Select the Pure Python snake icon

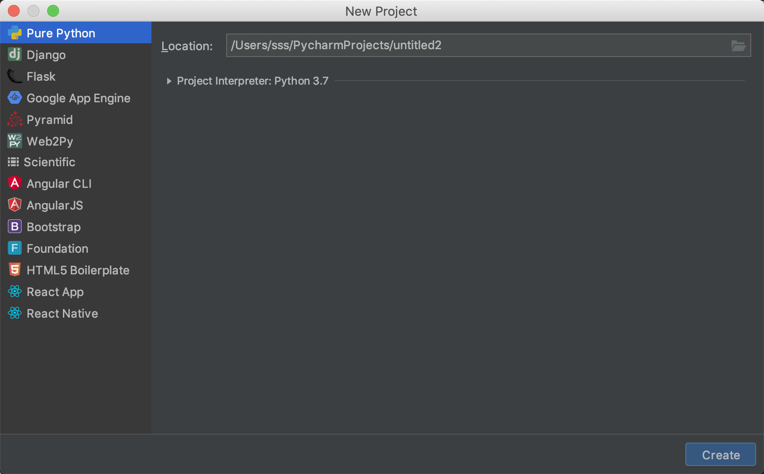[15, 33]
